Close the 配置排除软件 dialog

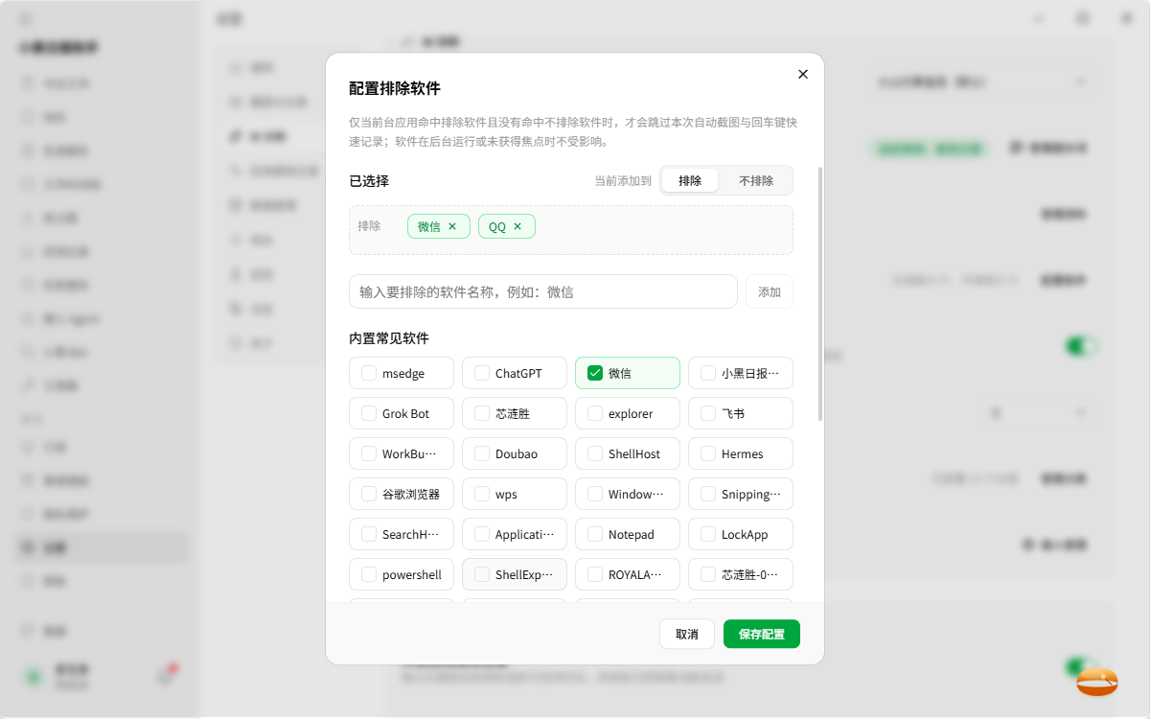803,74
